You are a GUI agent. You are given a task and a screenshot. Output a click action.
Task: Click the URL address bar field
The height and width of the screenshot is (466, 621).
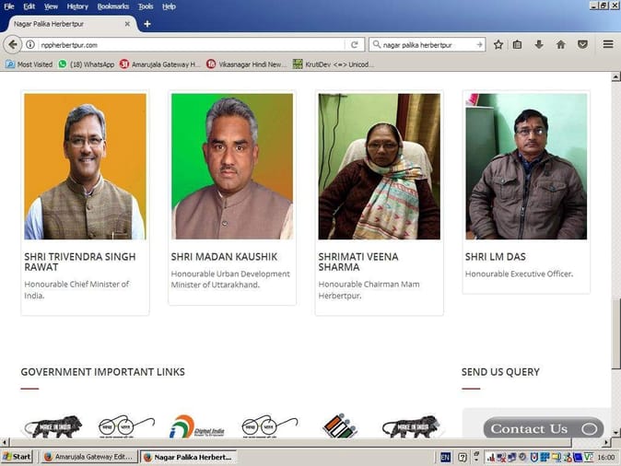(x=191, y=45)
